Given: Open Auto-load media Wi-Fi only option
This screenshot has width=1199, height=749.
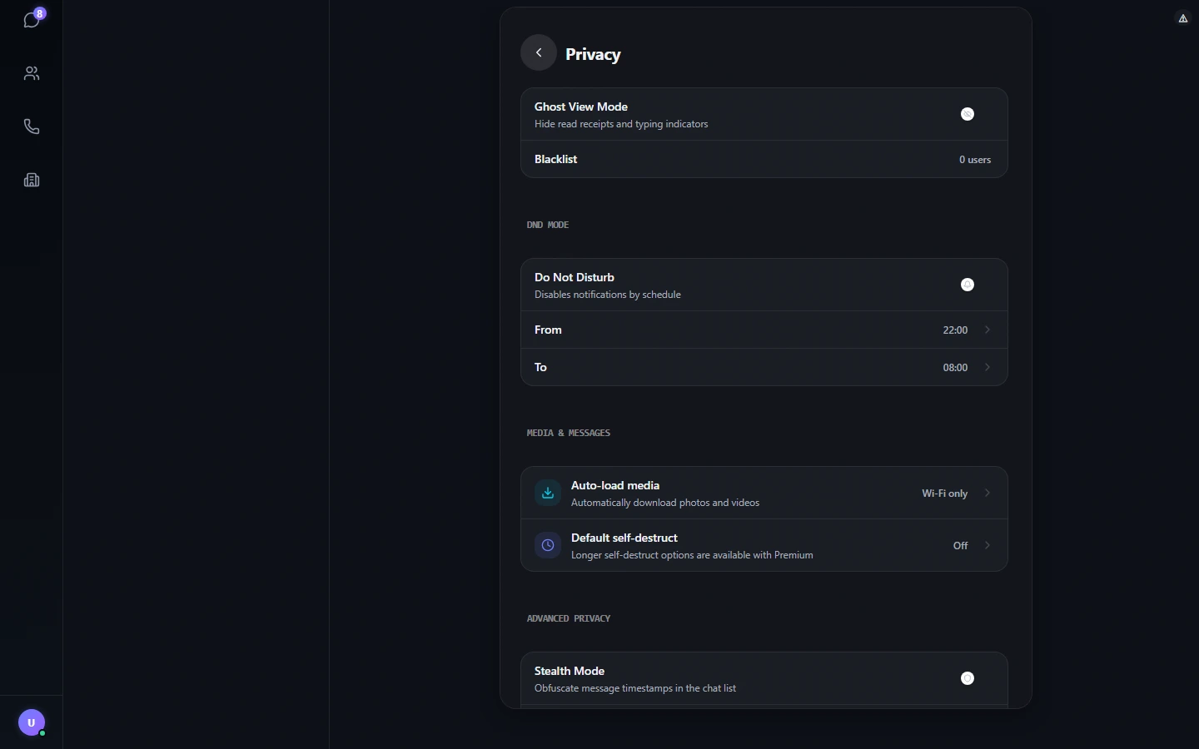Looking at the screenshot, I should (944, 494).
